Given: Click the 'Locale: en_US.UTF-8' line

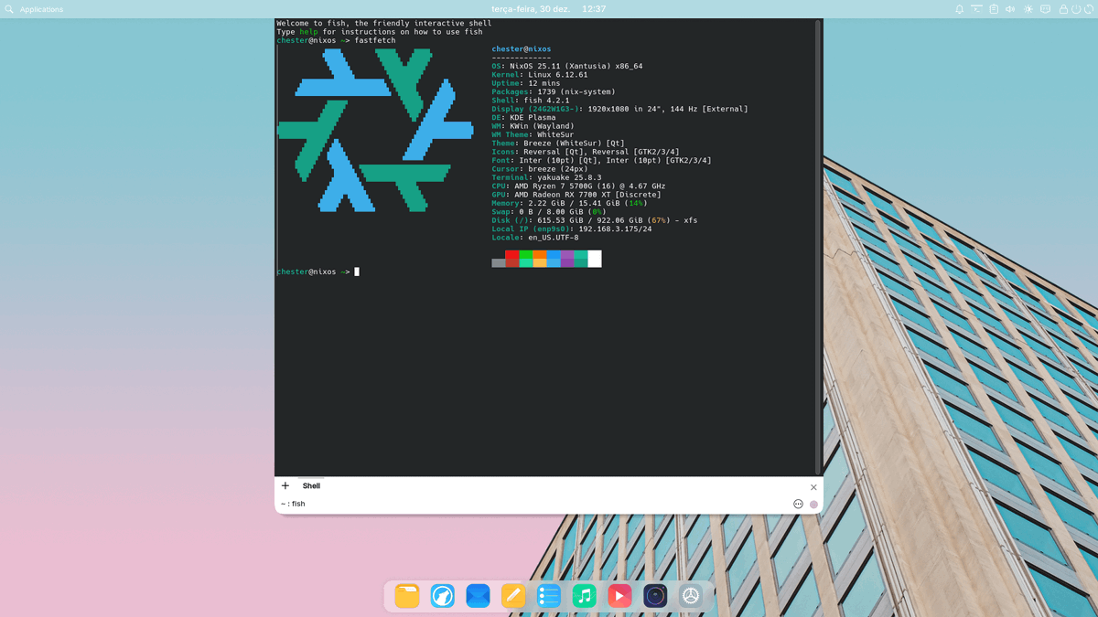Looking at the screenshot, I should click(x=535, y=238).
